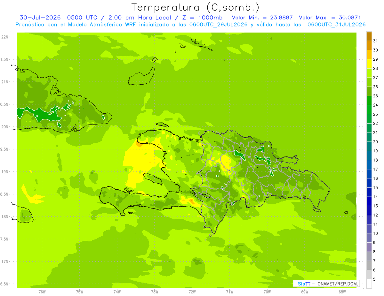This screenshot has height=296, width=384.
Task: Click the '71W' longitude label
Action: coord(229,292)
